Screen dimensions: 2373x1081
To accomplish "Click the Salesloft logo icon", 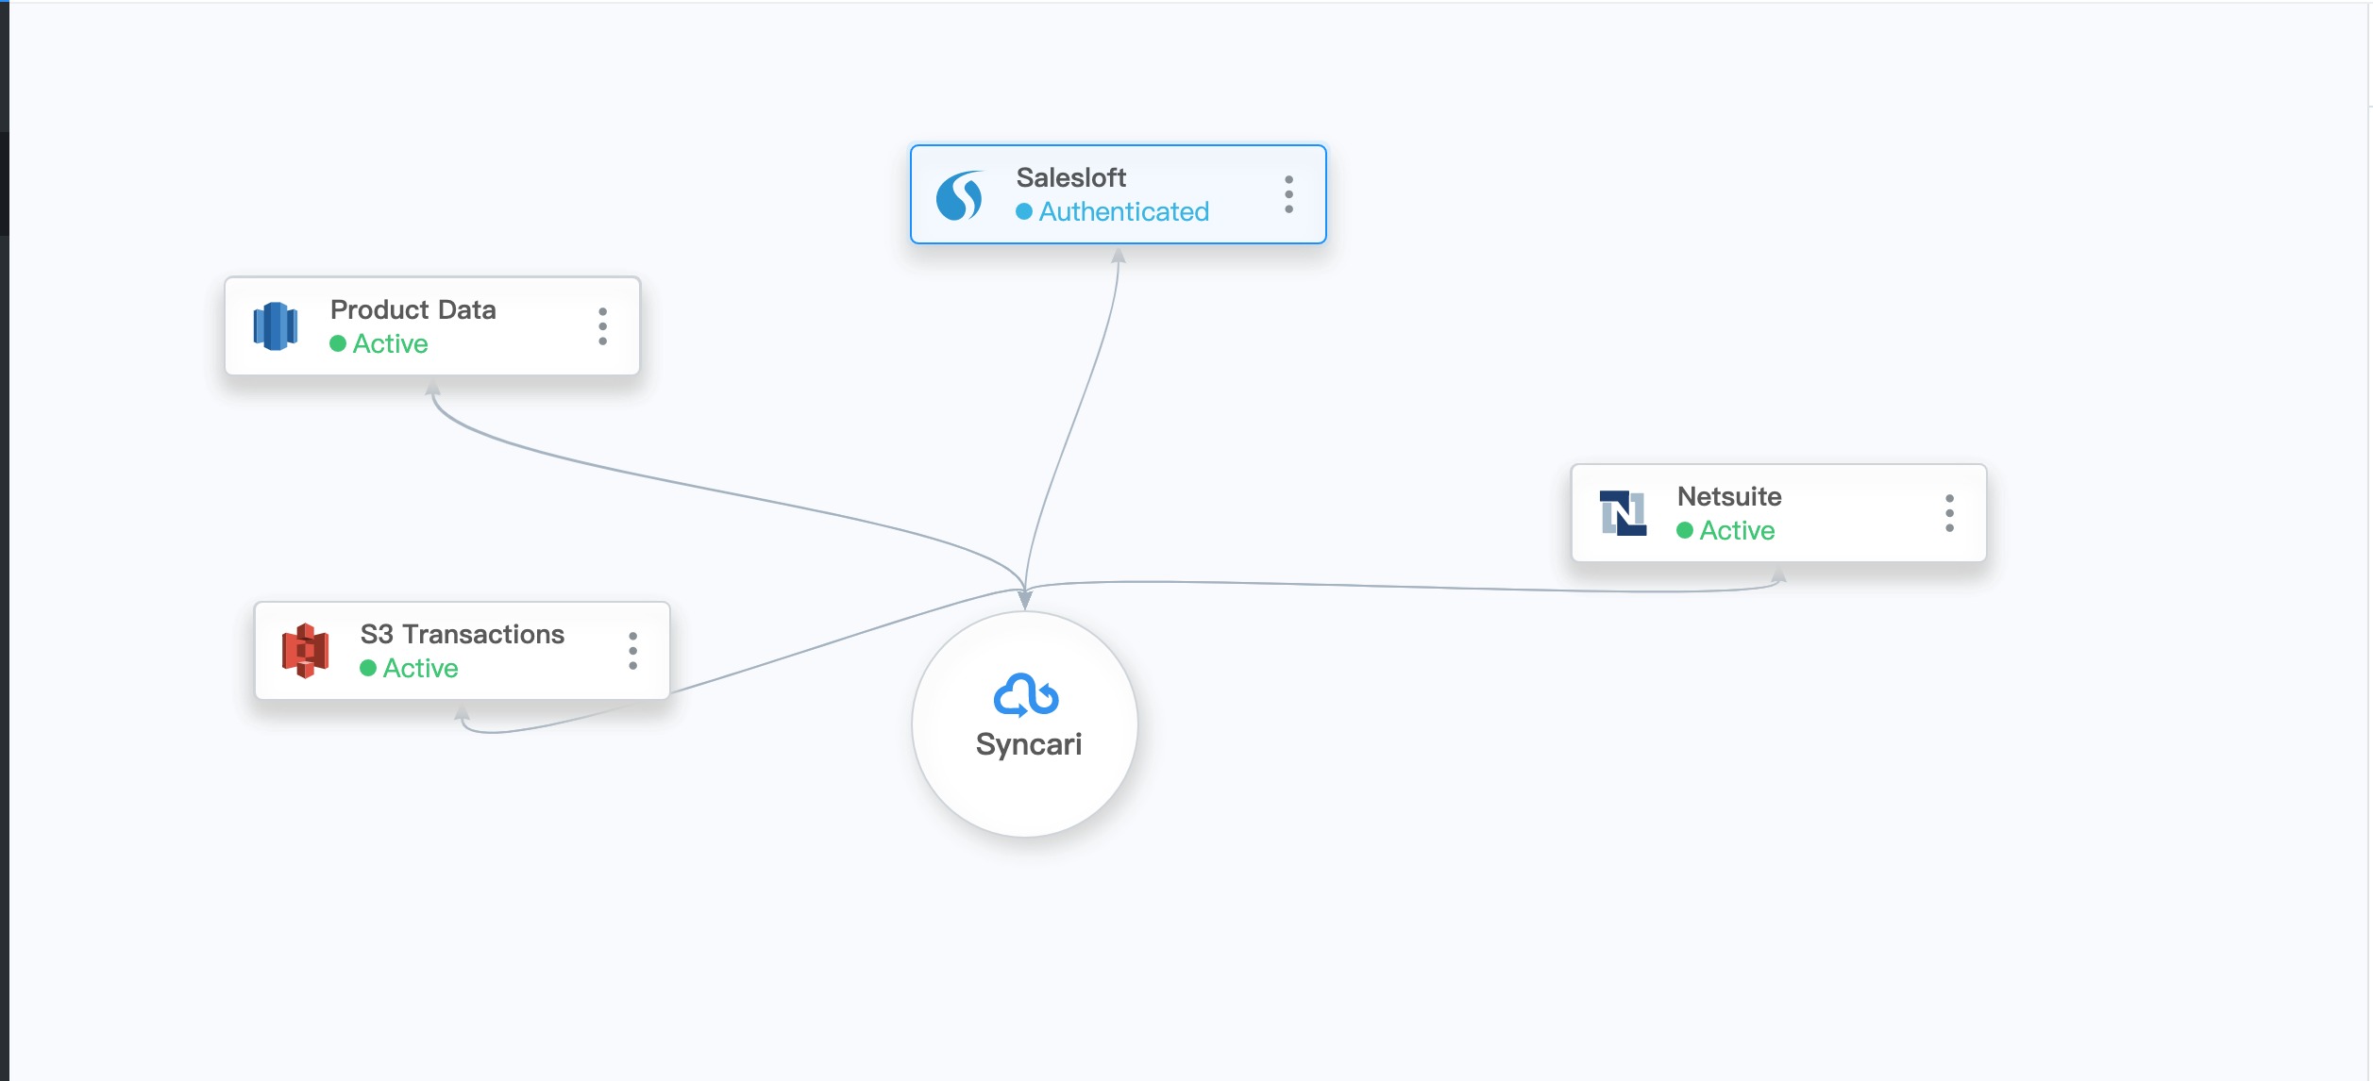I will click(959, 195).
